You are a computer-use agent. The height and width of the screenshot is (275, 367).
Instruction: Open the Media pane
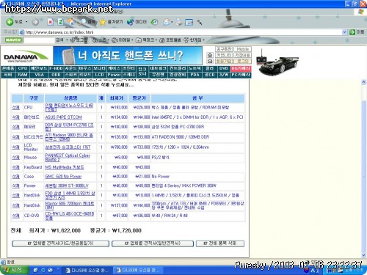point(137,22)
